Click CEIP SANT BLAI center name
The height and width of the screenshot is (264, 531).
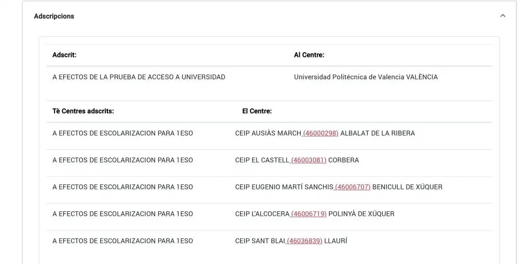(260, 241)
